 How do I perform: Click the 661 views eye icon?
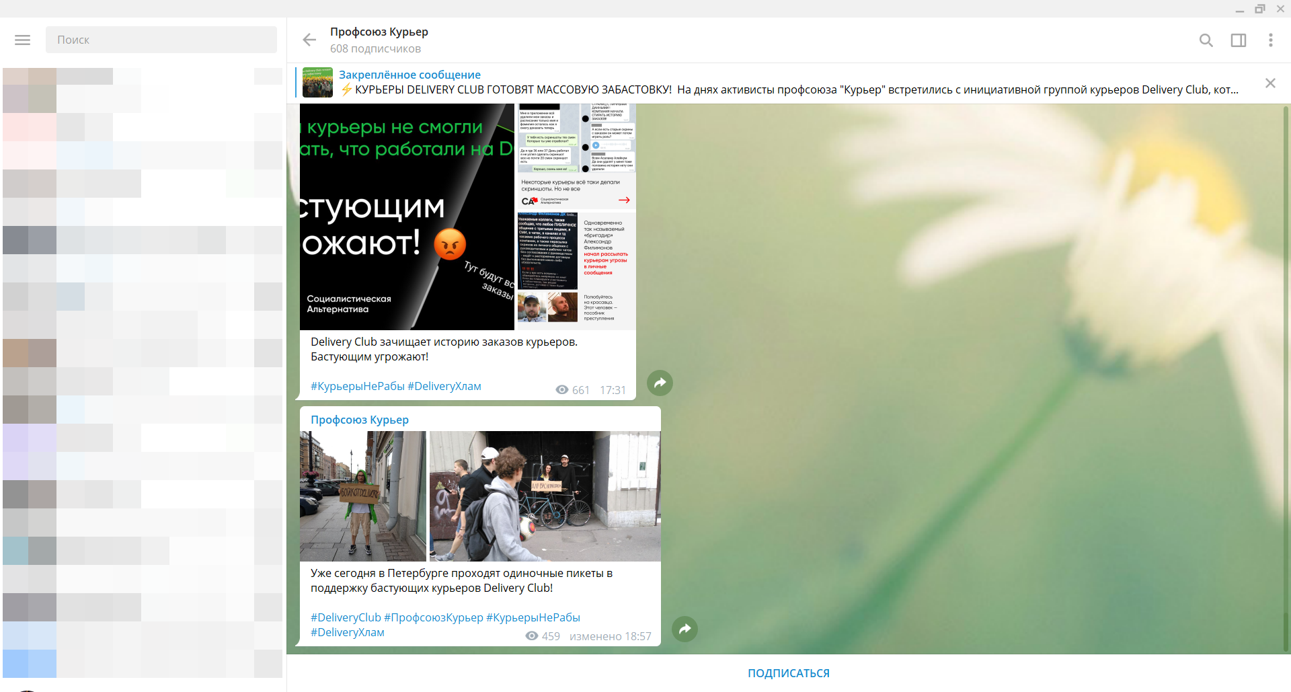562,390
